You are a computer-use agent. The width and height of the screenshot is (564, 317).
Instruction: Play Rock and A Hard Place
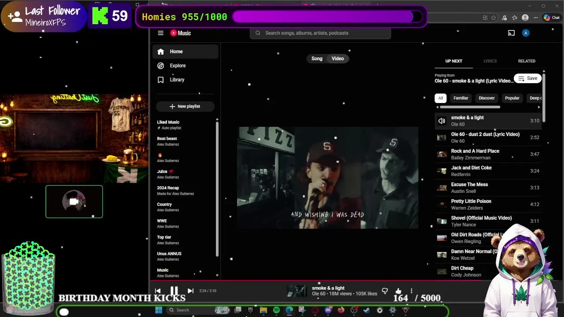point(488,154)
